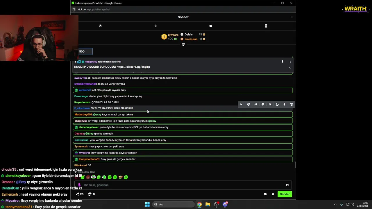Select the last green emote in row
Screen dimensions: 372x209
pos(126,177)
